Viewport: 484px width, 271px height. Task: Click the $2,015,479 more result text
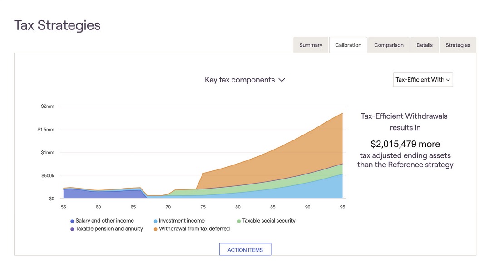point(405,144)
